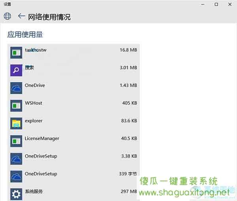Select the explorer entry name
Viewport: 237px width, 201px height.
click(34, 121)
